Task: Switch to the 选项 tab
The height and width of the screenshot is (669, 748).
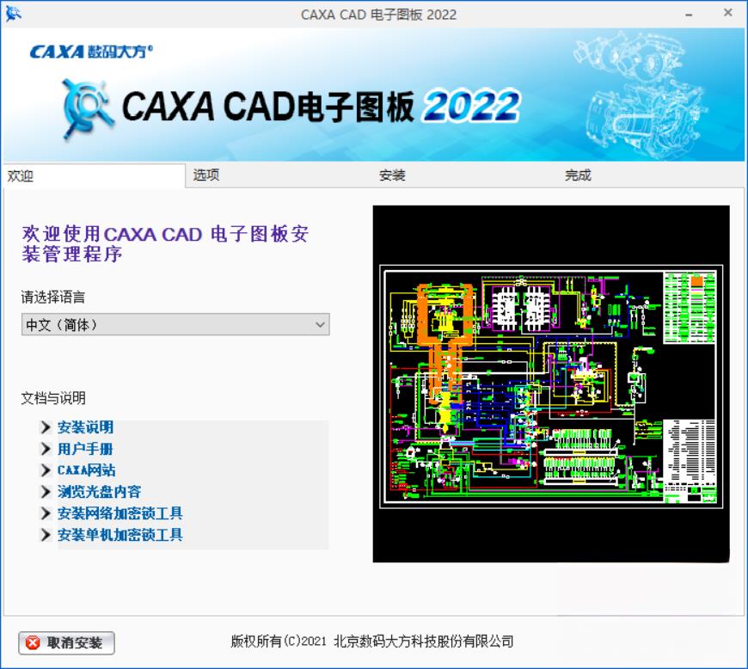Action: tap(278, 175)
